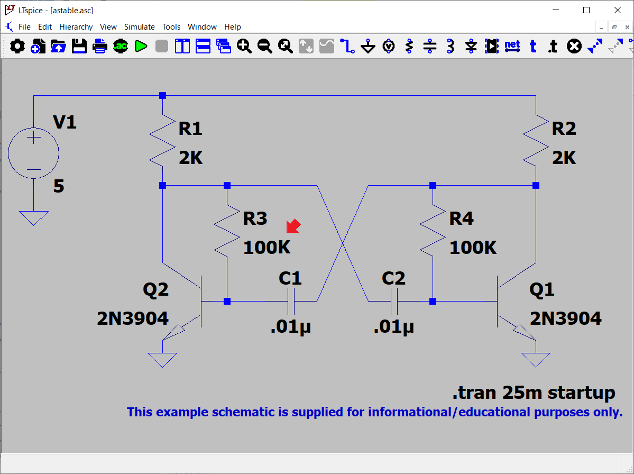Select the Delete tool icon
The image size is (634, 474).
574,47
